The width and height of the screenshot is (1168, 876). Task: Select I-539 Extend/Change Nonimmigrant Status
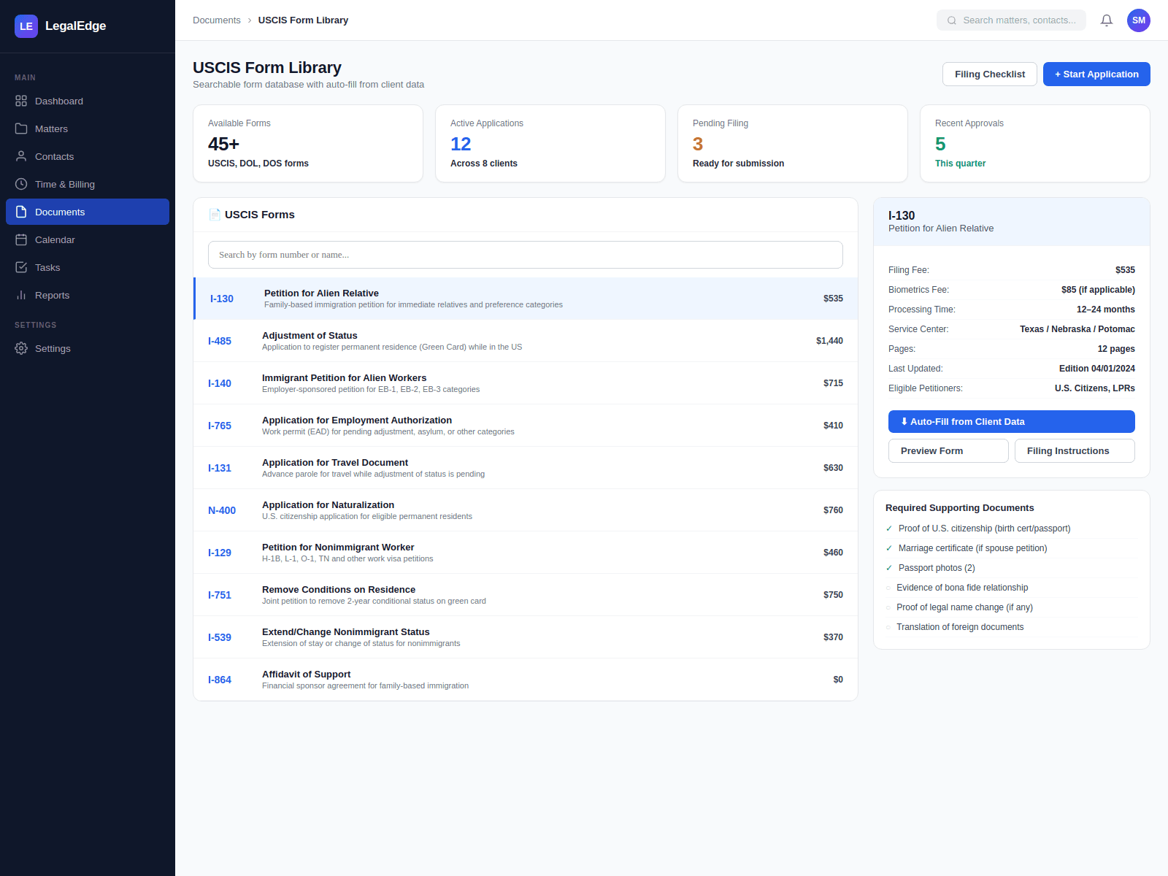(x=526, y=637)
